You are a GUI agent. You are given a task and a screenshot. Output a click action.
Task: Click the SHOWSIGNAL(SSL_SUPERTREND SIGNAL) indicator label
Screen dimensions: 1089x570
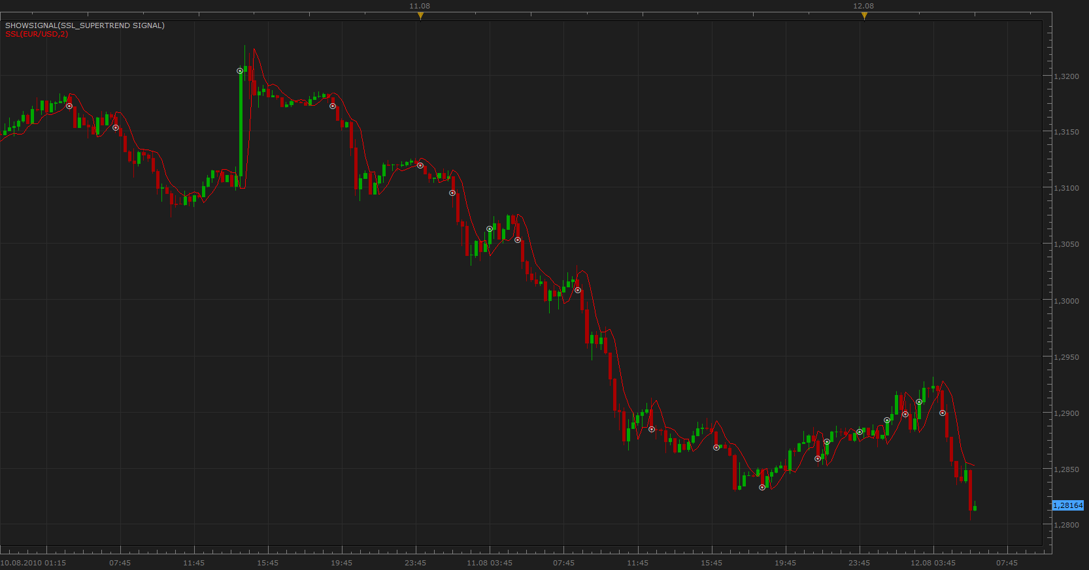tap(85, 25)
